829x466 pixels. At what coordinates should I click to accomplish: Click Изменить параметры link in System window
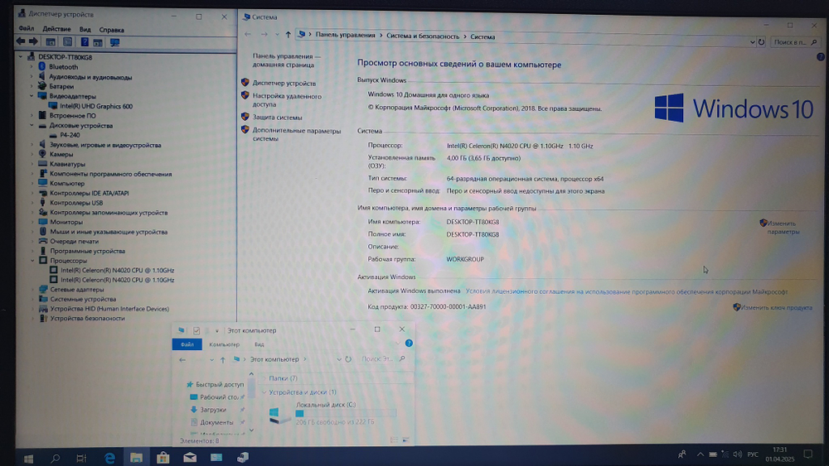click(x=783, y=228)
